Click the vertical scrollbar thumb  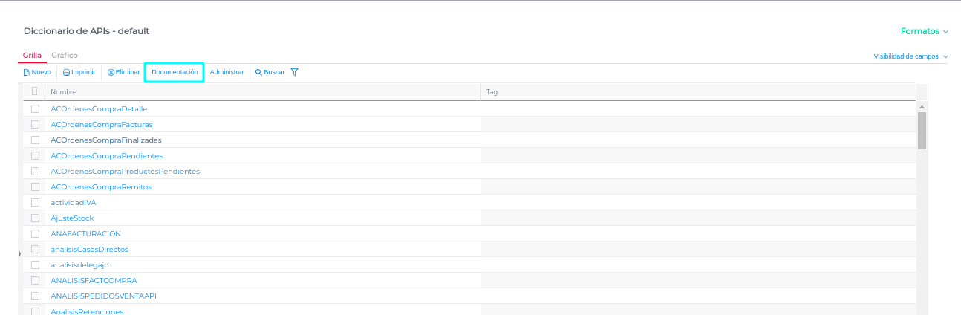point(922,130)
